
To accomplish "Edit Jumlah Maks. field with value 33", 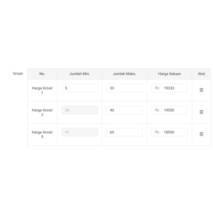I will [124, 88].
